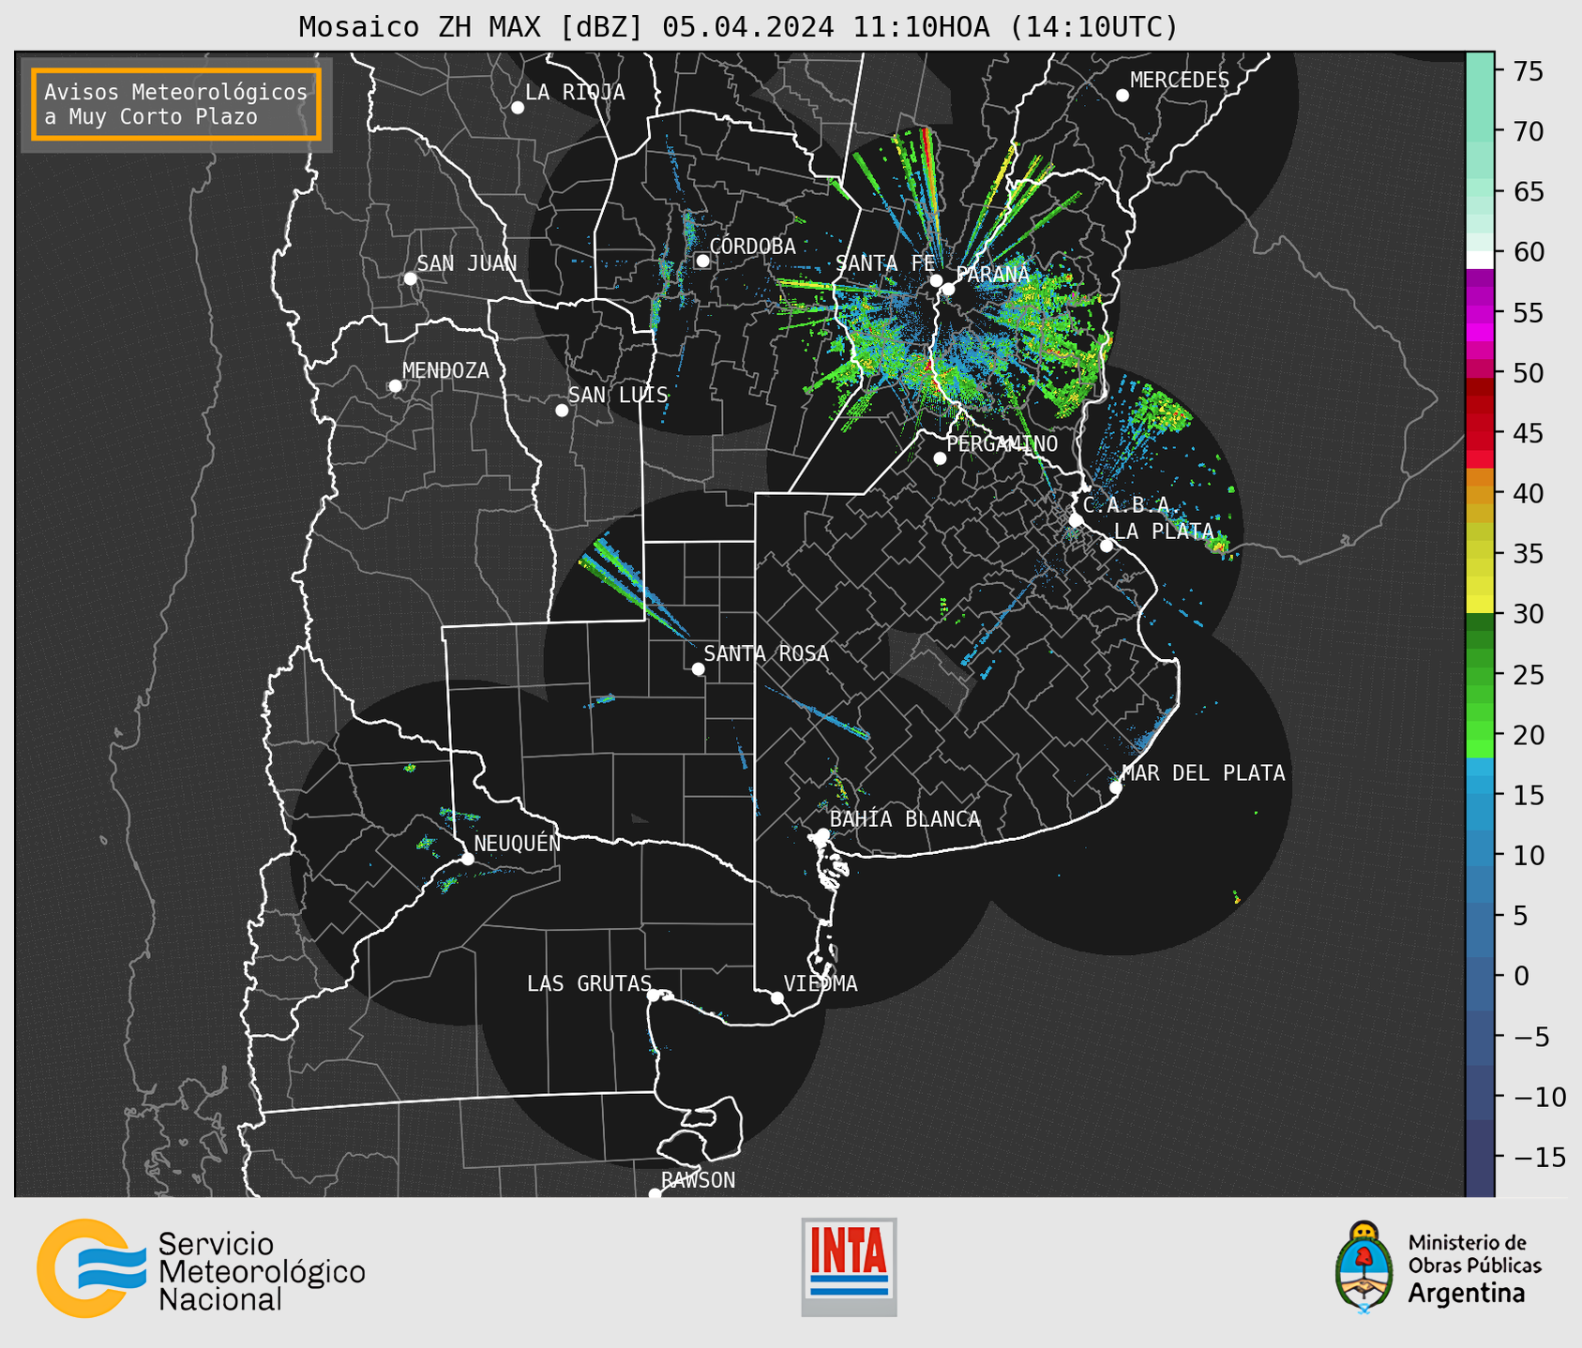Click the C.A.B.A. city marker
1582x1348 pixels.
pyautogui.click(x=1077, y=520)
